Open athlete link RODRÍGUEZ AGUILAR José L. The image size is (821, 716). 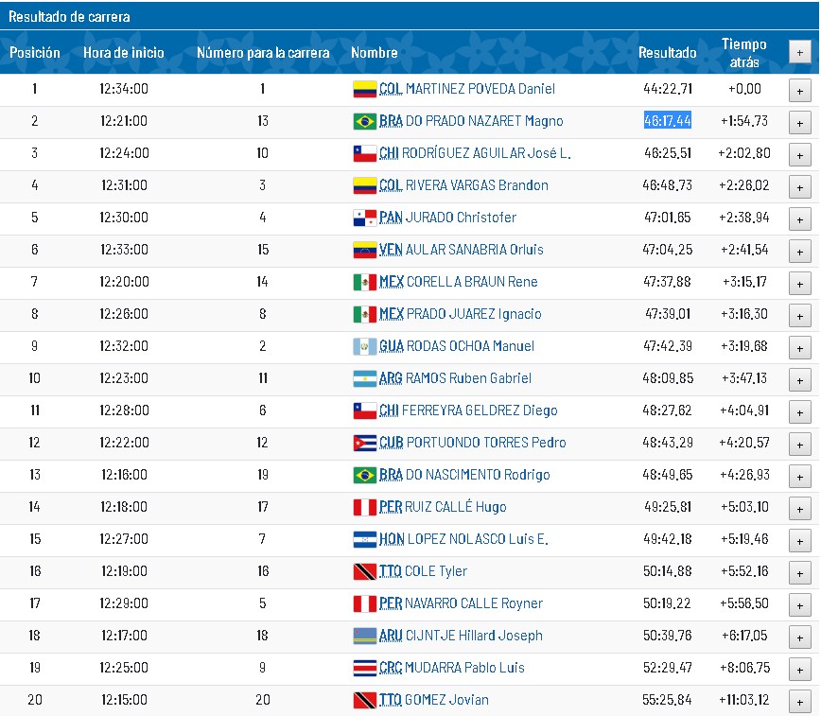click(x=486, y=153)
